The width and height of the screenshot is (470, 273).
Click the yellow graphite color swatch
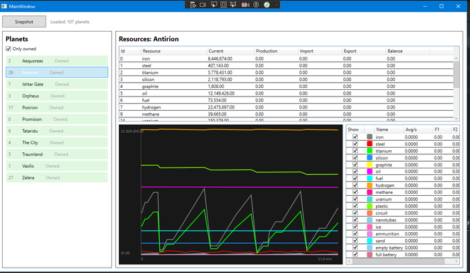(x=369, y=164)
